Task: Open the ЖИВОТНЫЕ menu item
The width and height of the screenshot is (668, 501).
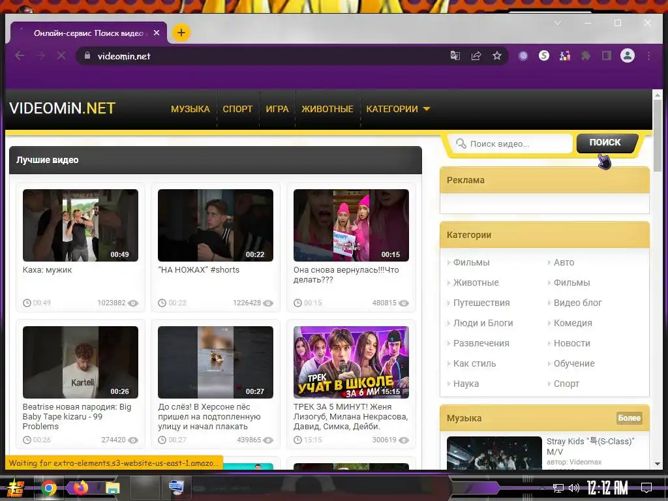Action: (327, 109)
